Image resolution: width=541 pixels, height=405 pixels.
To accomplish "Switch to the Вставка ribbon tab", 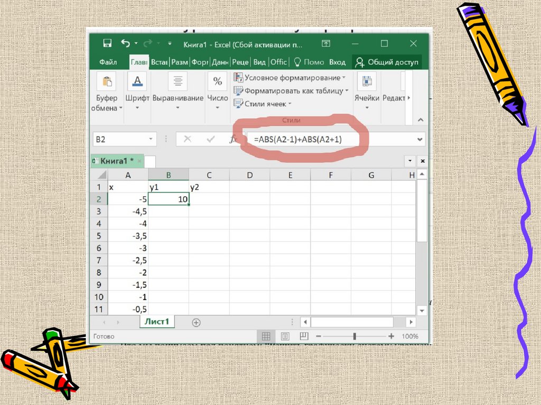I will [160, 62].
